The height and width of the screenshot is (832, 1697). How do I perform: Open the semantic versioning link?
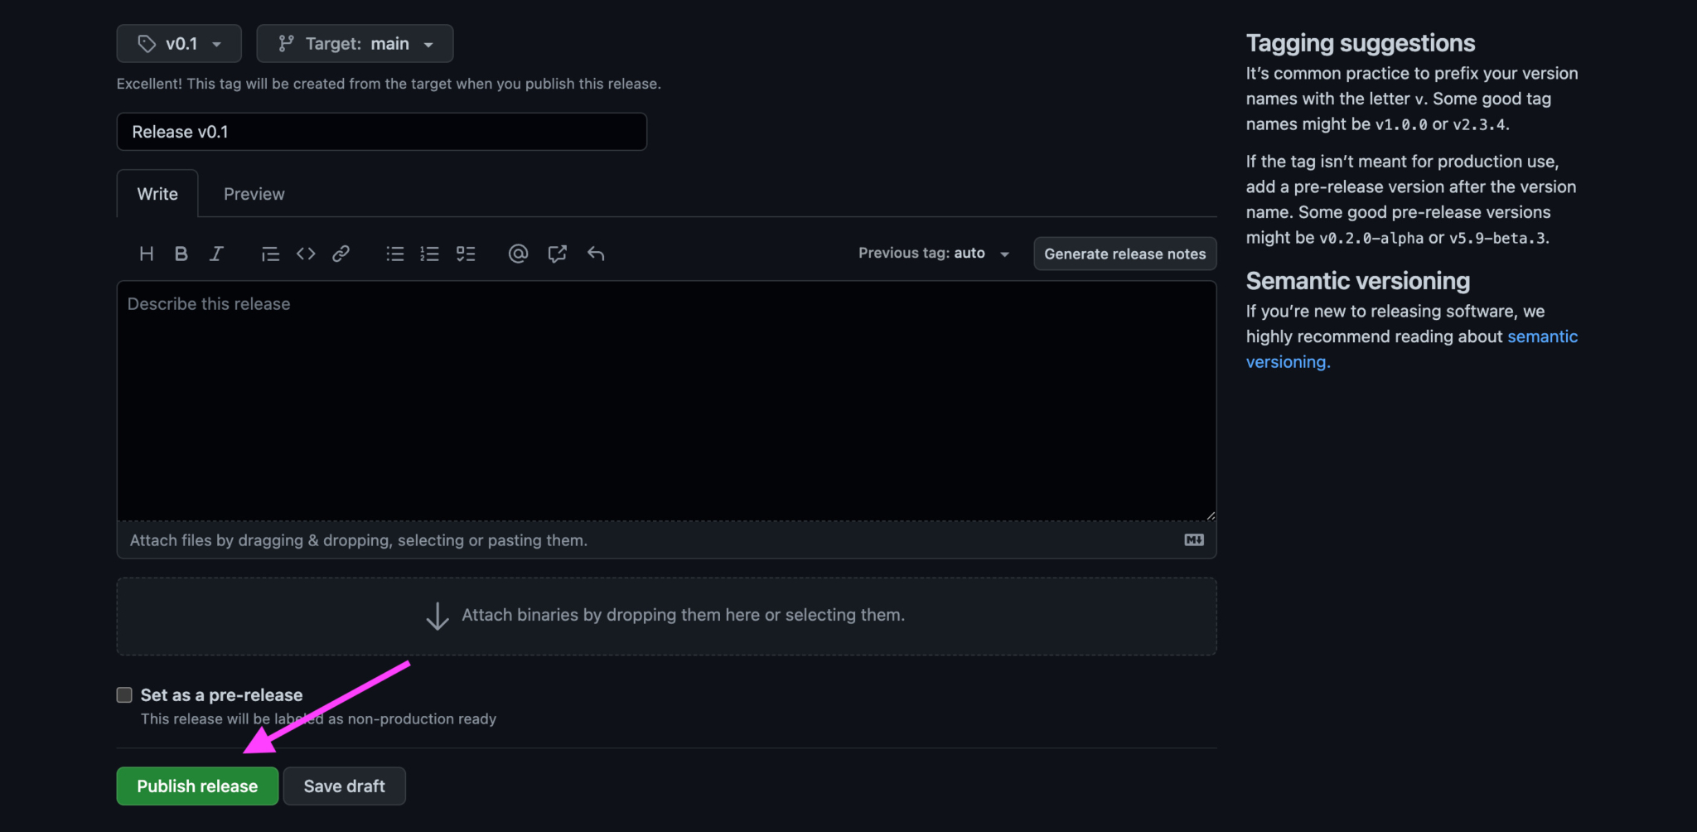(1541, 336)
